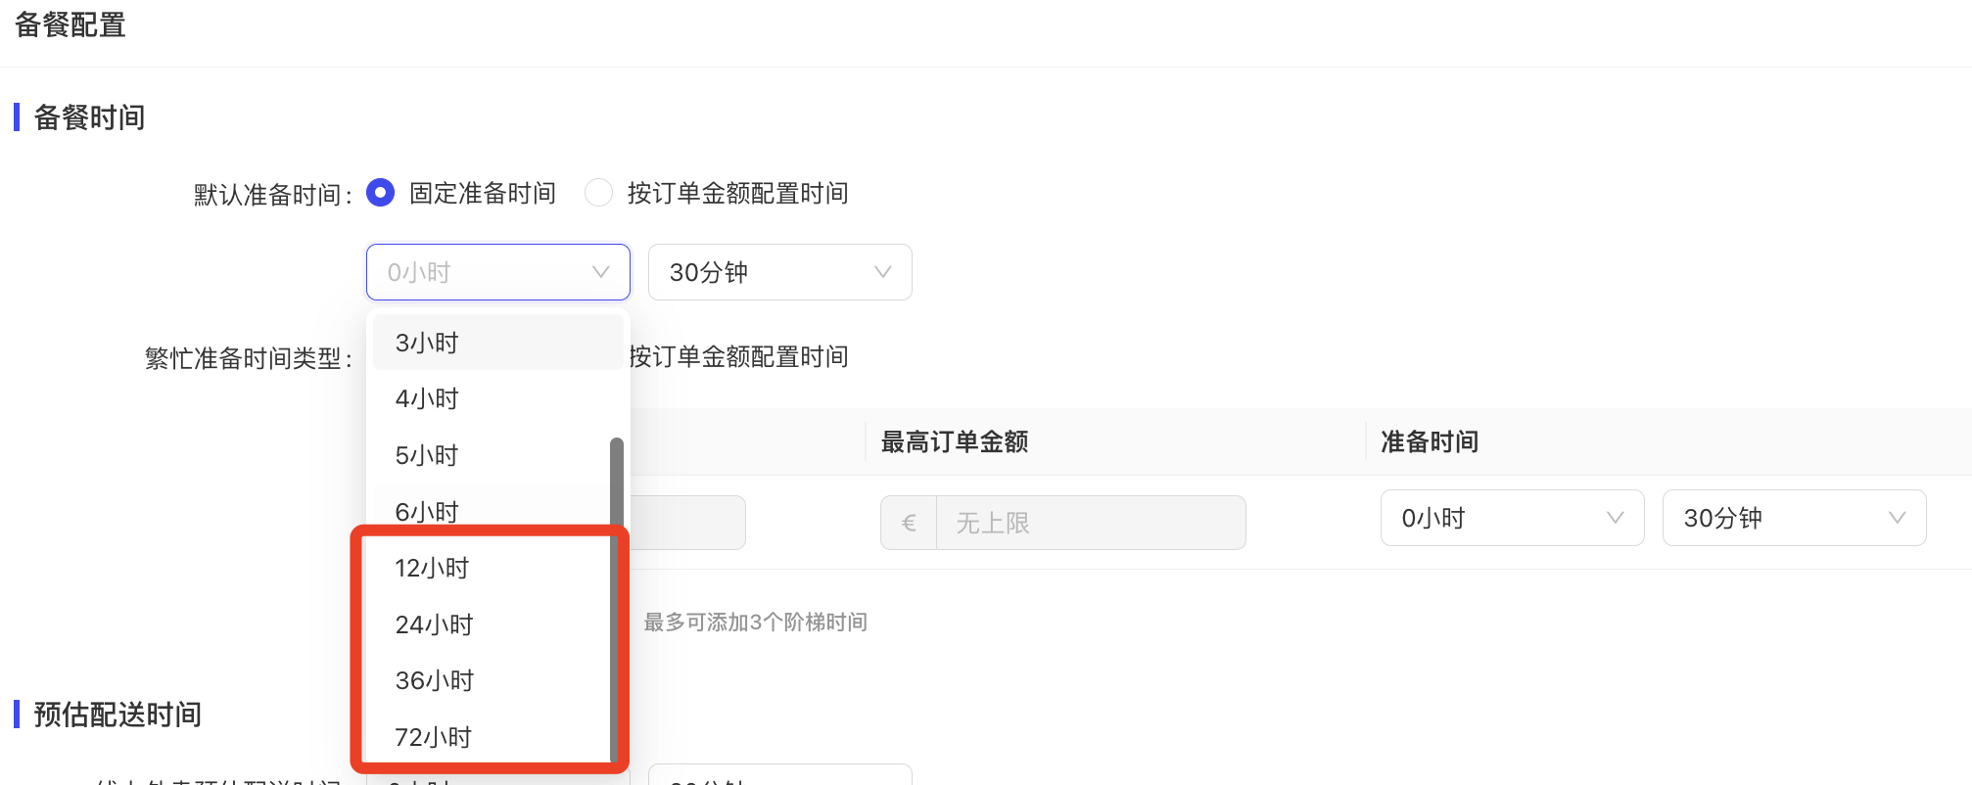Click the dropdown list scrollbar
1972x785 pixels.
point(617,597)
